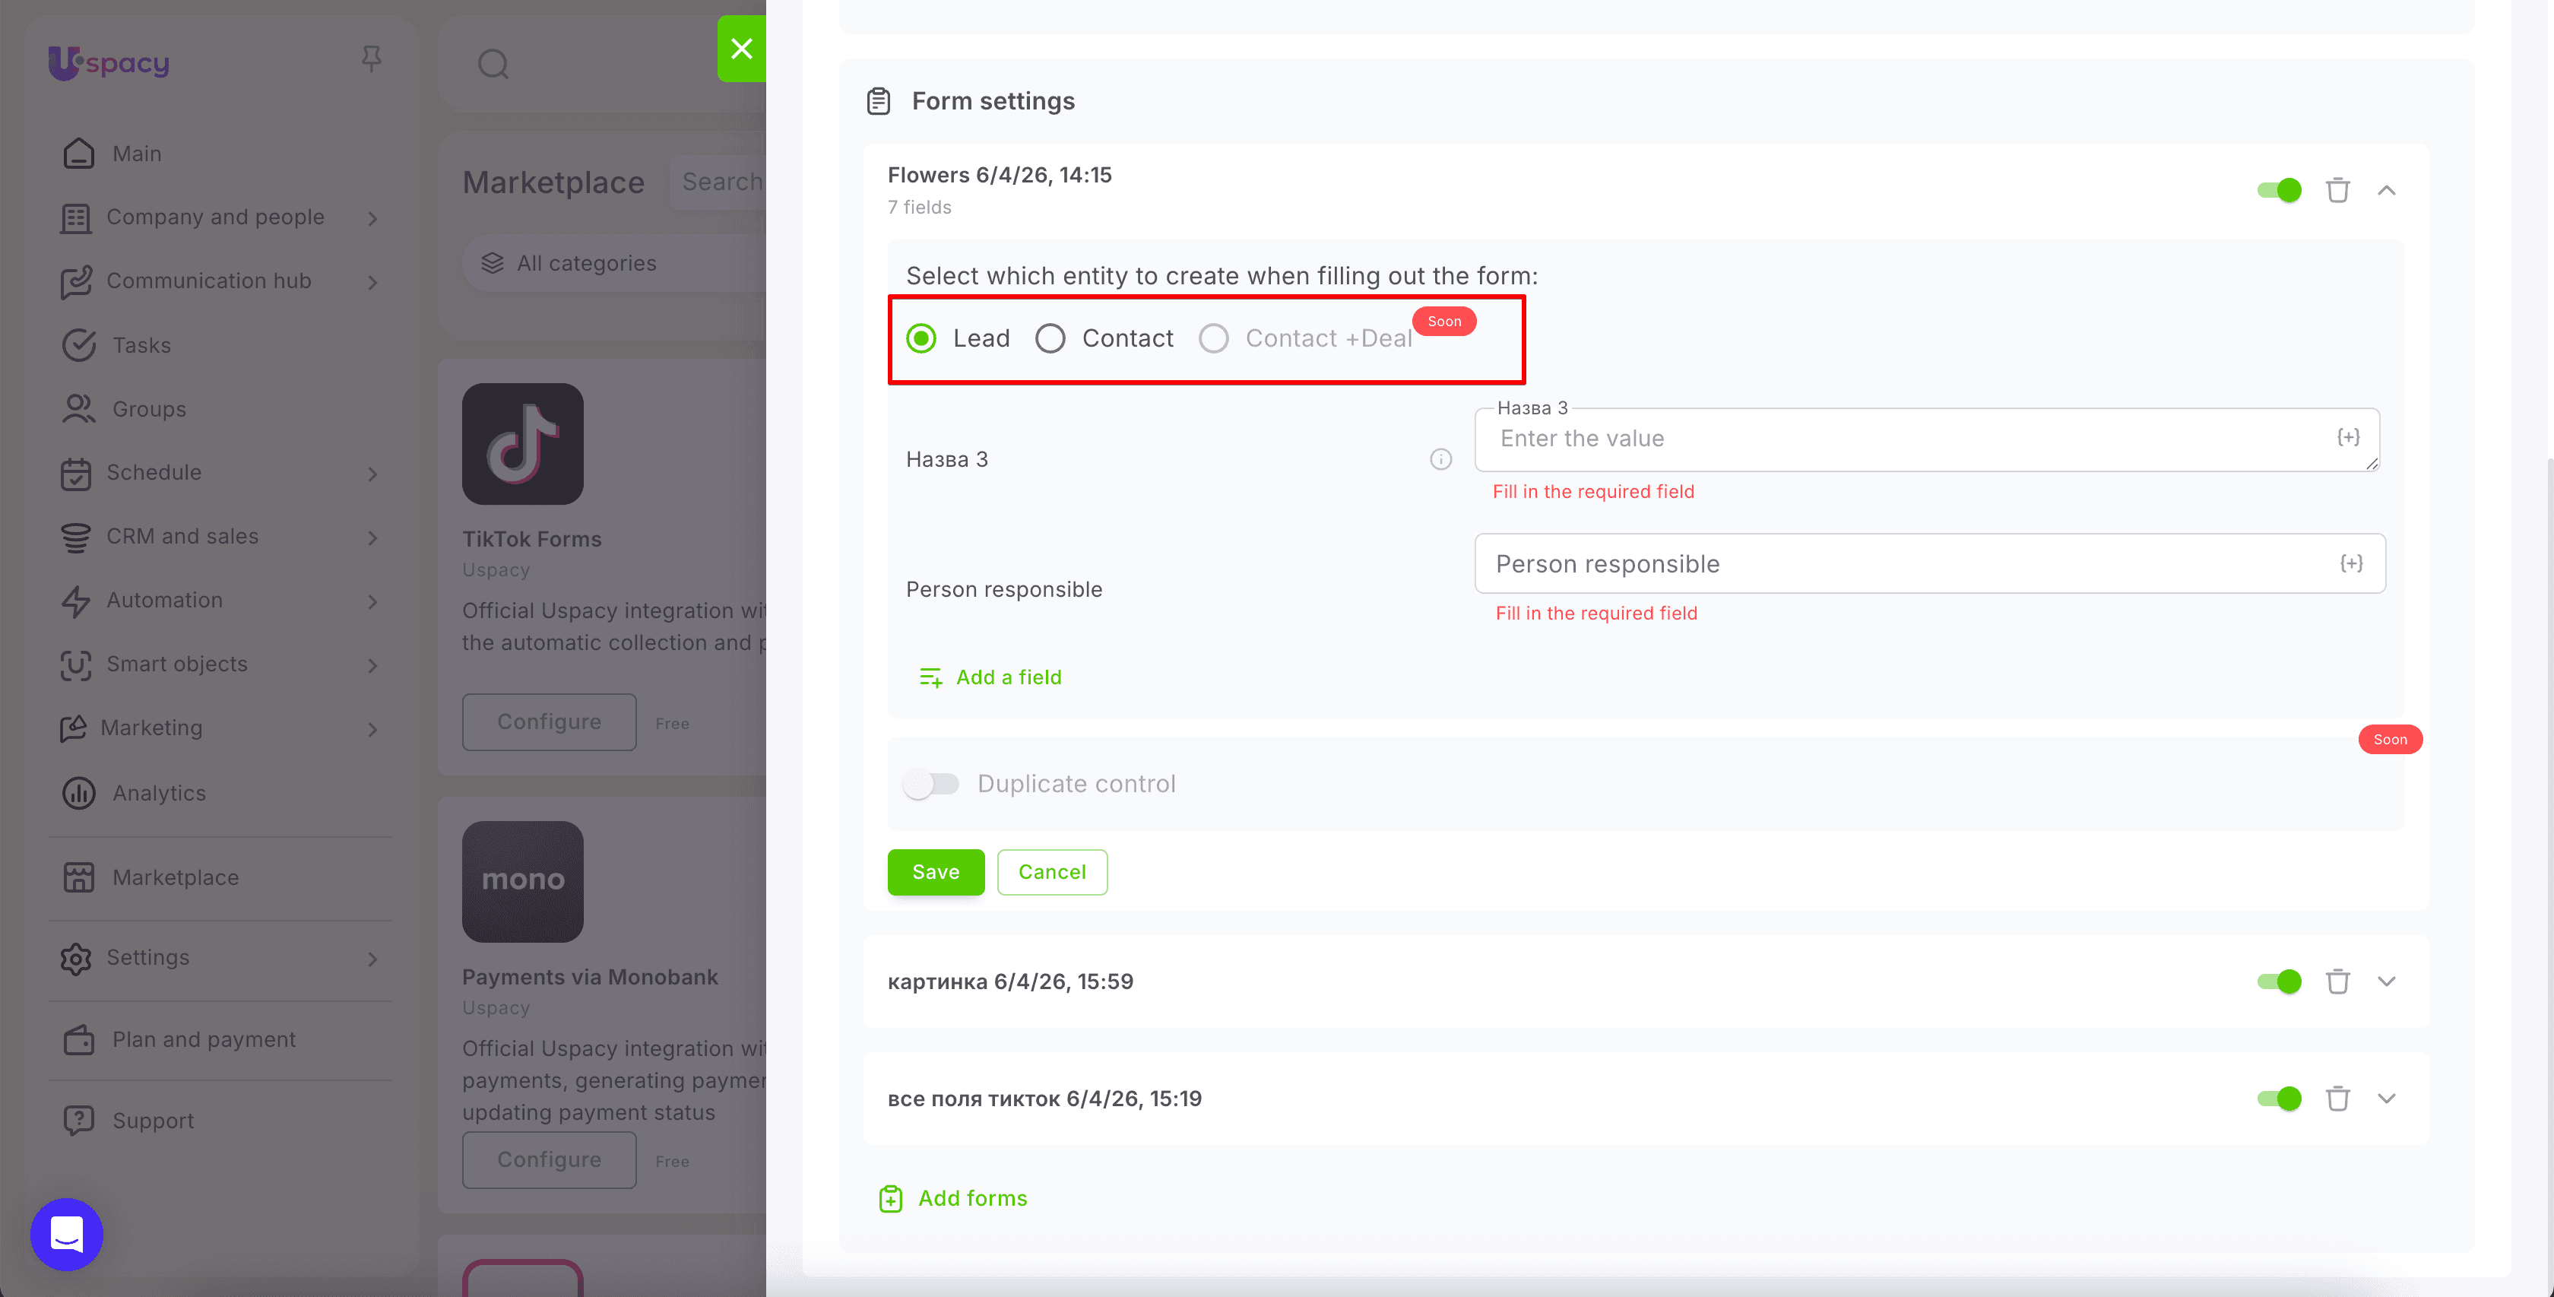Select the Lead radio button

click(921, 338)
